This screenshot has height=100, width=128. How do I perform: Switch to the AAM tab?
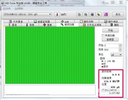coord(65,22)
